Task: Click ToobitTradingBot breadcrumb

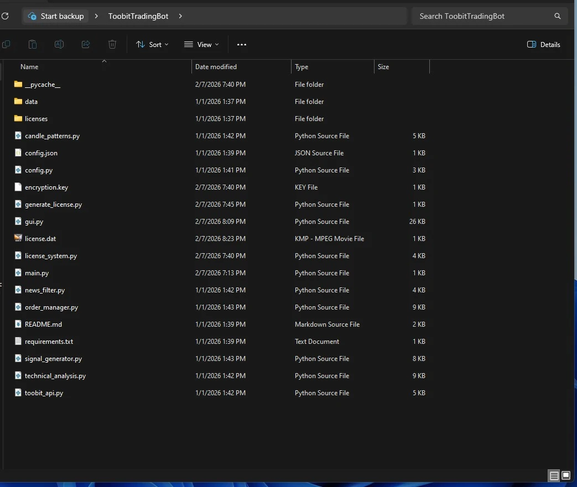Action: [x=138, y=16]
